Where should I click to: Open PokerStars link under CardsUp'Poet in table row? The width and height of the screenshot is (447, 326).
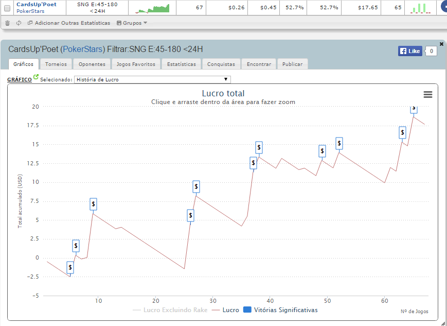[x=30, y=11]
